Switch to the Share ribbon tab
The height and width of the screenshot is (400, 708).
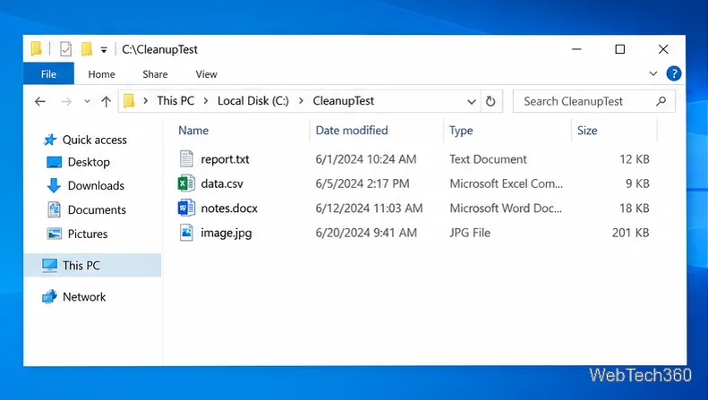tap(155, 74)
